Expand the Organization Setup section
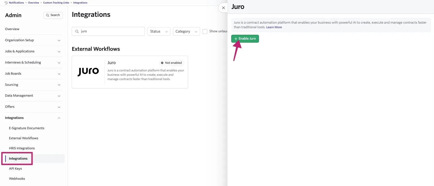This screenshot has height=186, width=434. point(34,40)
